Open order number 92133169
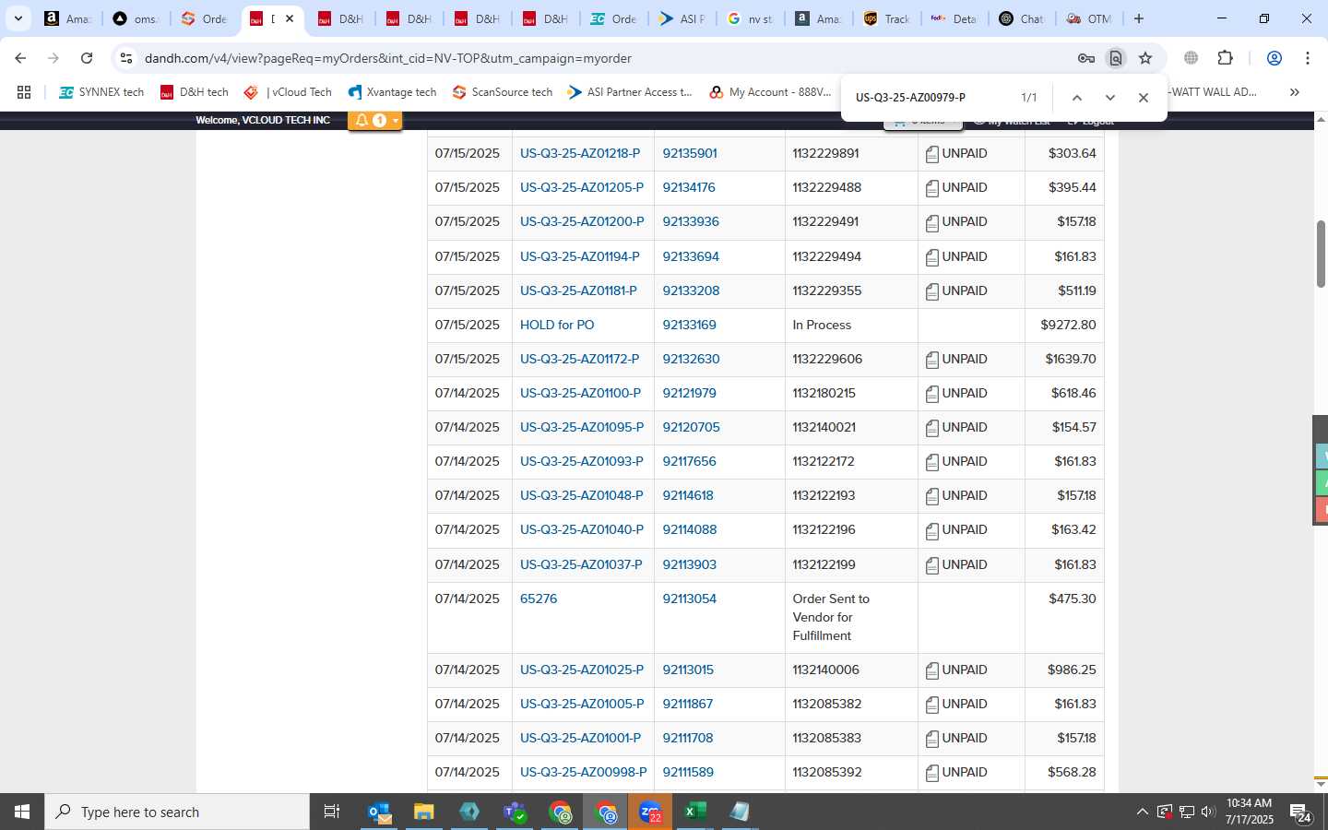 point(690,326)
